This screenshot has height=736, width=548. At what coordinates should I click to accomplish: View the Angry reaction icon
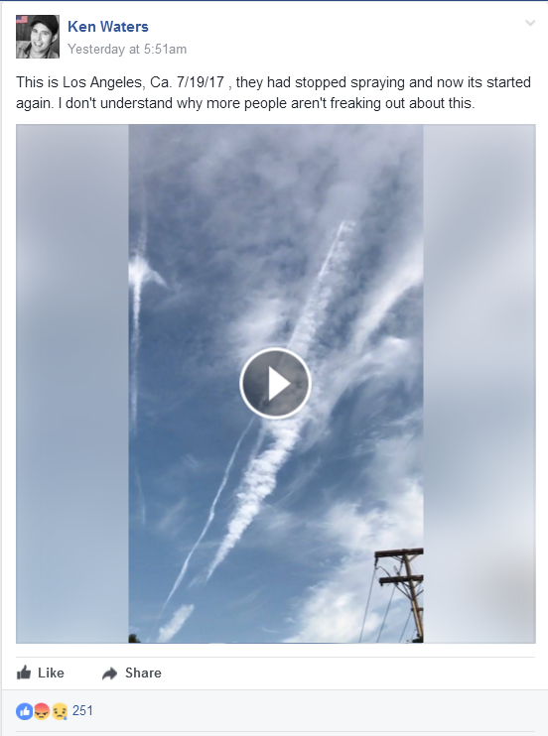(x=43, y=711)
